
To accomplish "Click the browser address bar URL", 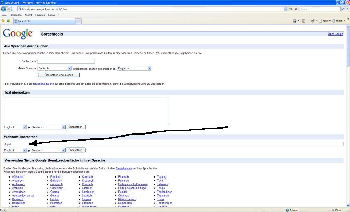I will click(x=151, y=9).
